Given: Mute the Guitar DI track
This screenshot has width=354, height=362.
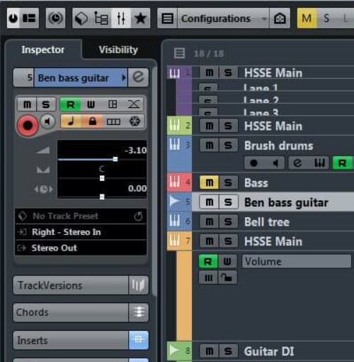Looking at the screenshot, I should point(210,351).
